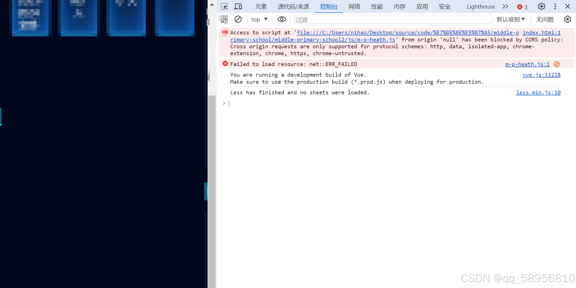Open the less.min.js:10 source link

[538, 93]
